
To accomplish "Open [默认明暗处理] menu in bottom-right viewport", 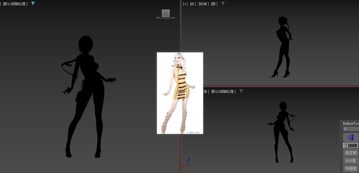I will tap(223, 91).
